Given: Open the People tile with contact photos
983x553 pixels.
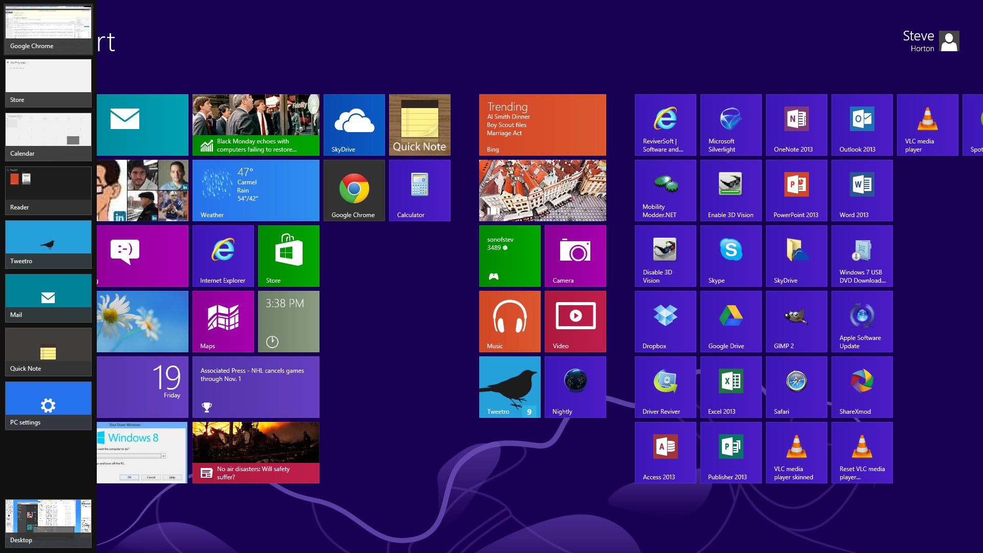Looking at the screenshot, I should [x=142, y=190].
